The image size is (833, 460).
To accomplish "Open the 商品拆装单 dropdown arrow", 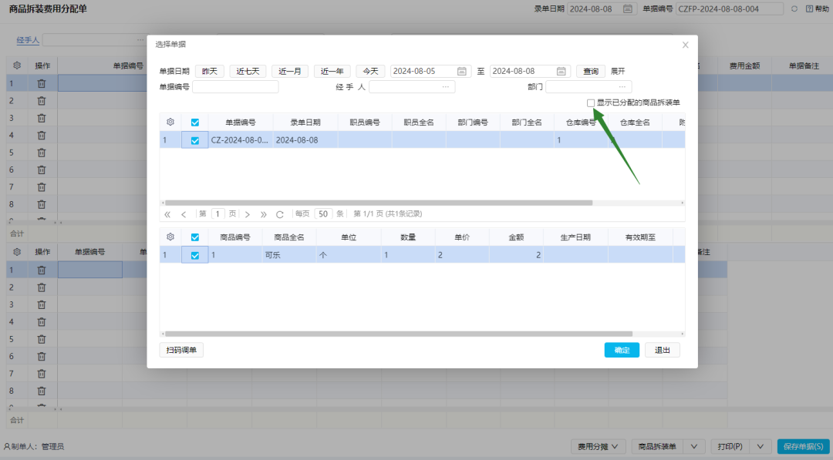I will click(695, 446).
